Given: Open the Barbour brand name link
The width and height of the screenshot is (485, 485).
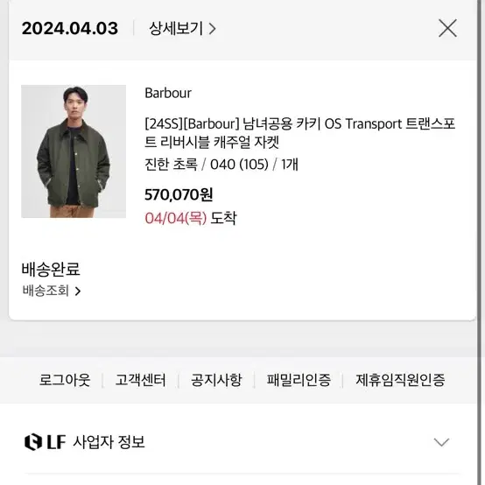Looking at the screenshot, I should pyautogui.click(x=168, y=93).
